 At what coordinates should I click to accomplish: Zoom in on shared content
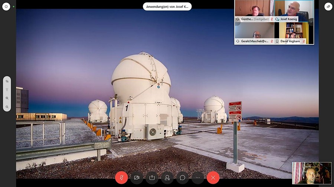tap(7, 98)
